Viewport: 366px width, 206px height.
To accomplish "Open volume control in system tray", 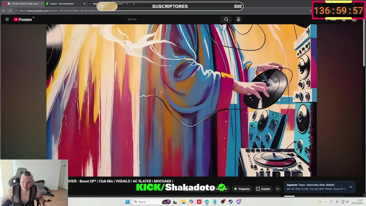I will click(347, 202).
